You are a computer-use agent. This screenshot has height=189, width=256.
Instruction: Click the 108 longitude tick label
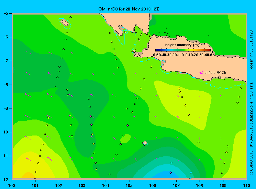(200, 186)
